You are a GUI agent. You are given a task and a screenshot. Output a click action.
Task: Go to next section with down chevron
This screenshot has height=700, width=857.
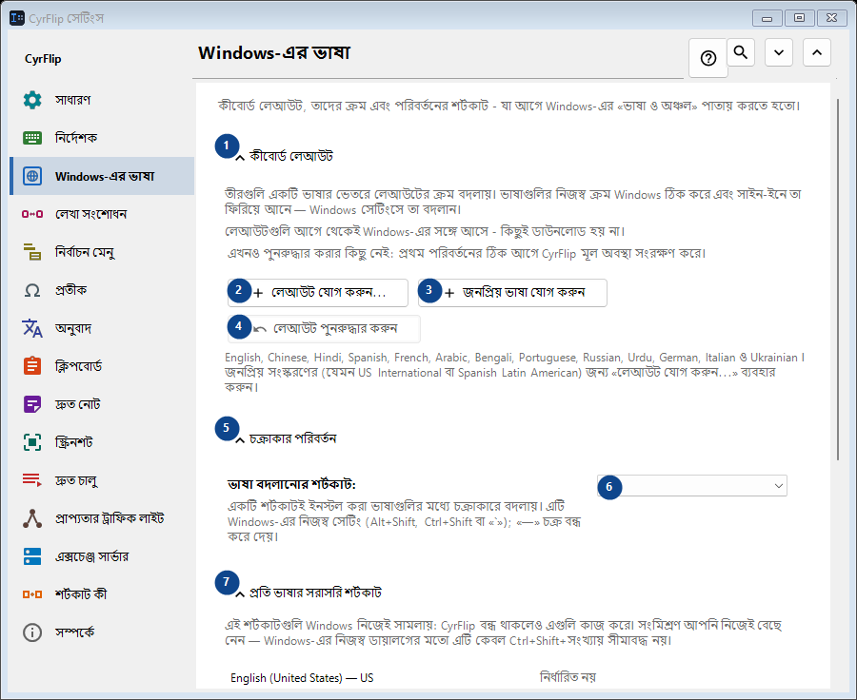[x=779, y=52]
